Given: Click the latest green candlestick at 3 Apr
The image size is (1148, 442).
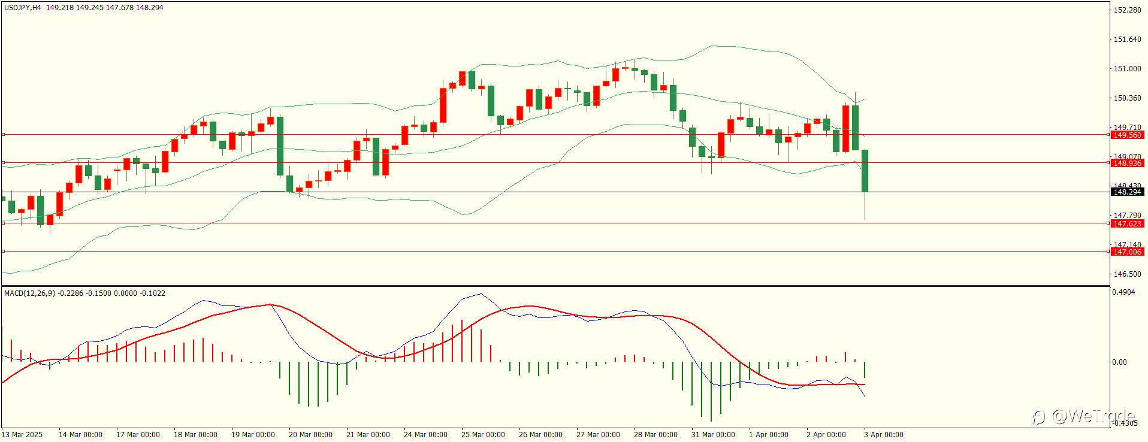Looking at the screenshot, I should (x=865, y=171).
